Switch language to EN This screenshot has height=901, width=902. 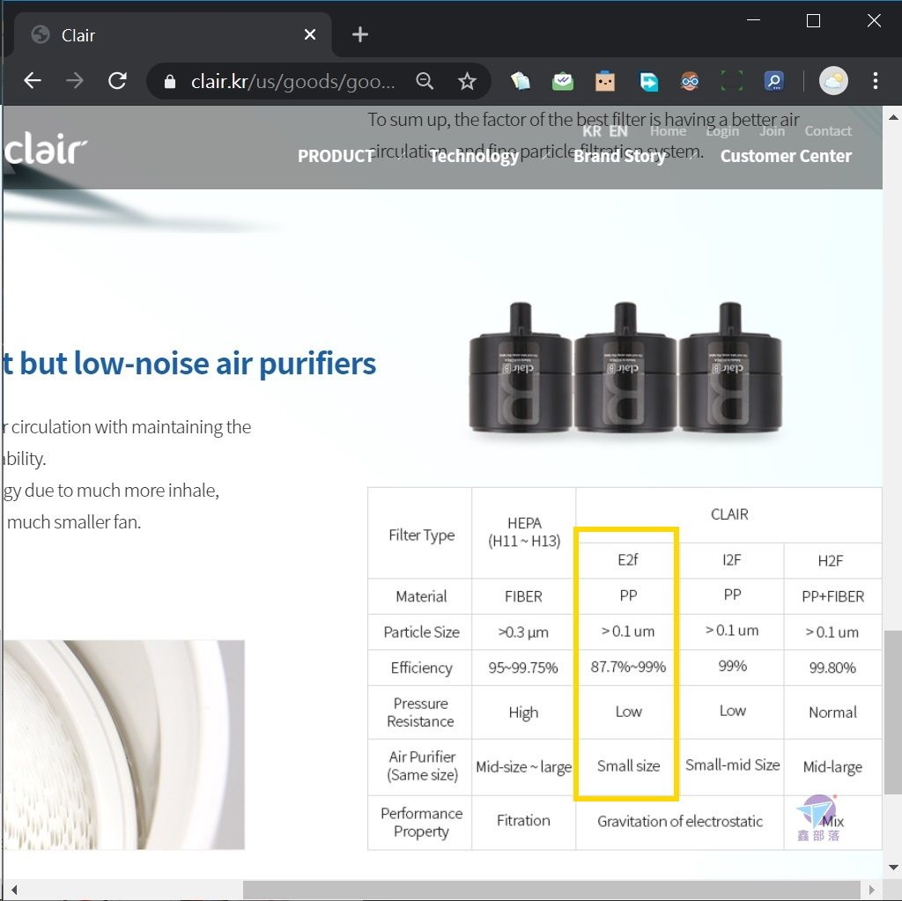coord(618,131)
